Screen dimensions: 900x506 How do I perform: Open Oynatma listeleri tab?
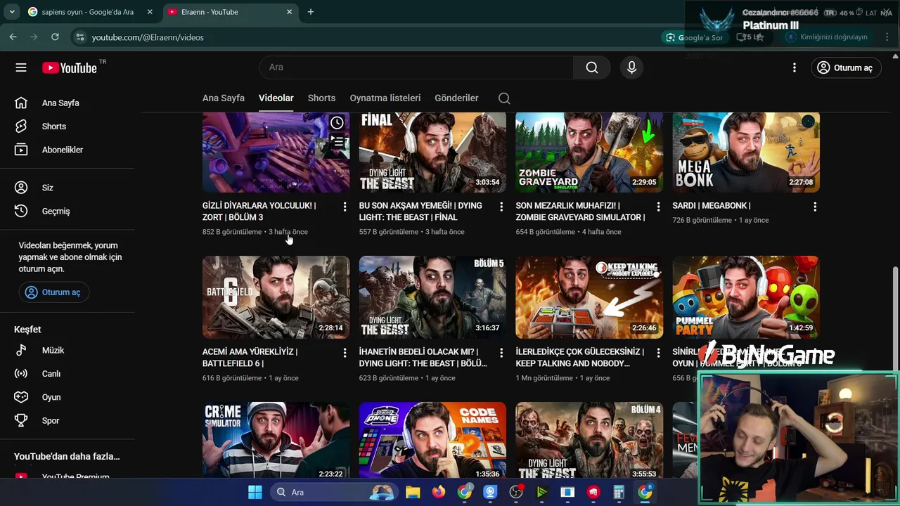coord(385,98)
